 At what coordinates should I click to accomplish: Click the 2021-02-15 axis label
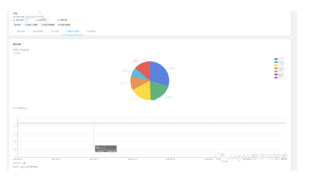(x=18, y=159)
